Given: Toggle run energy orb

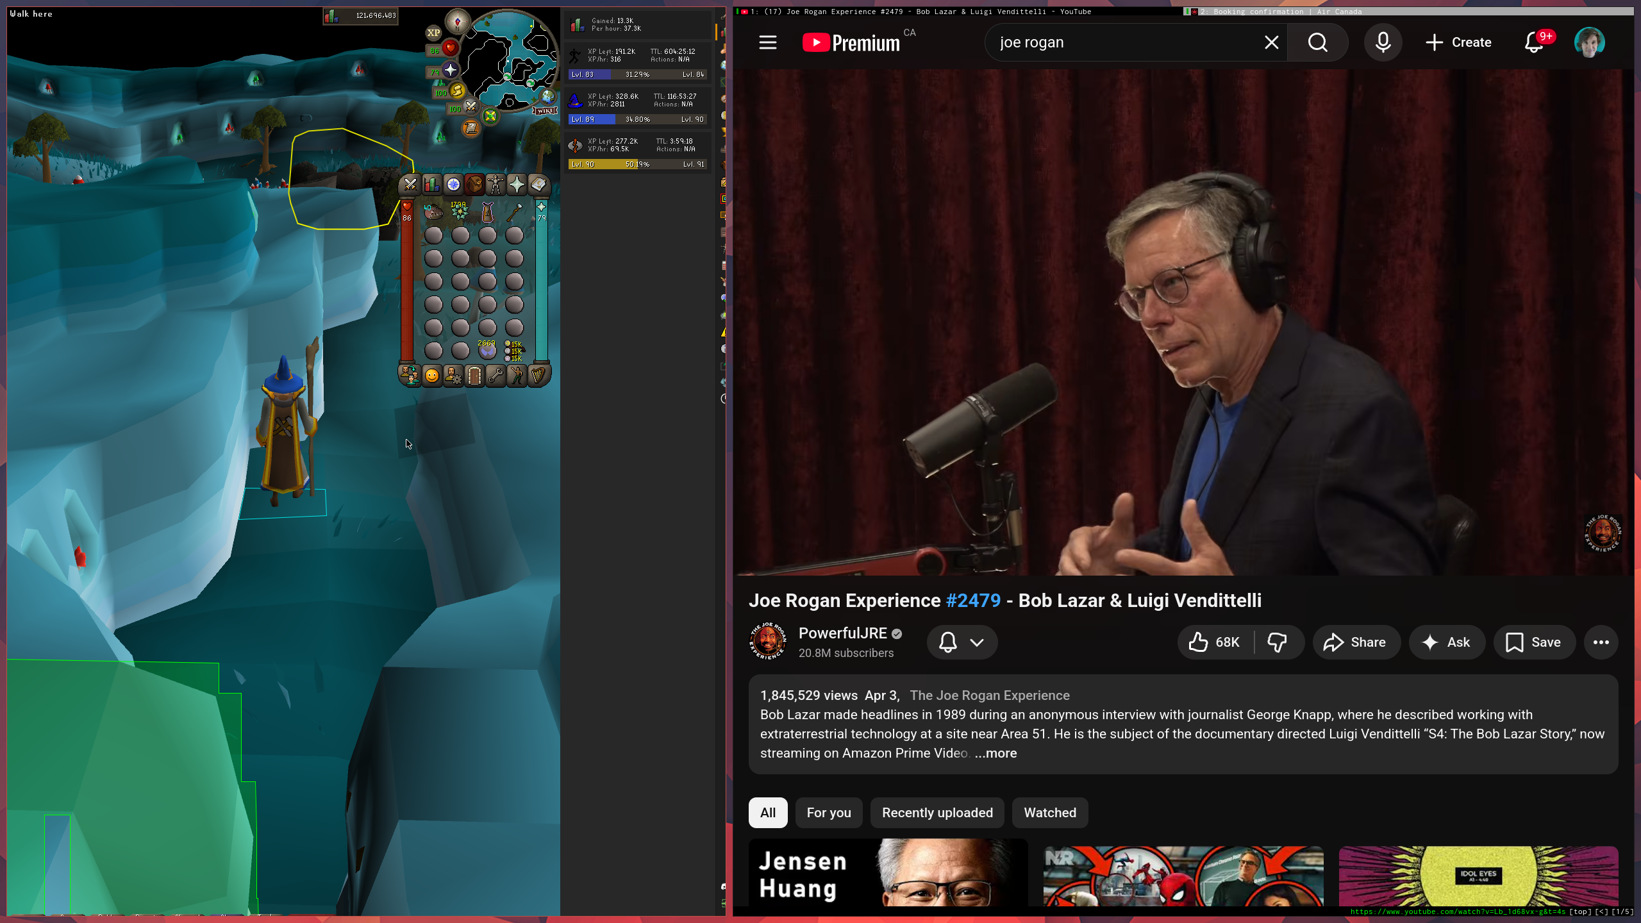Looking at the screenshot, I should 456,90.
